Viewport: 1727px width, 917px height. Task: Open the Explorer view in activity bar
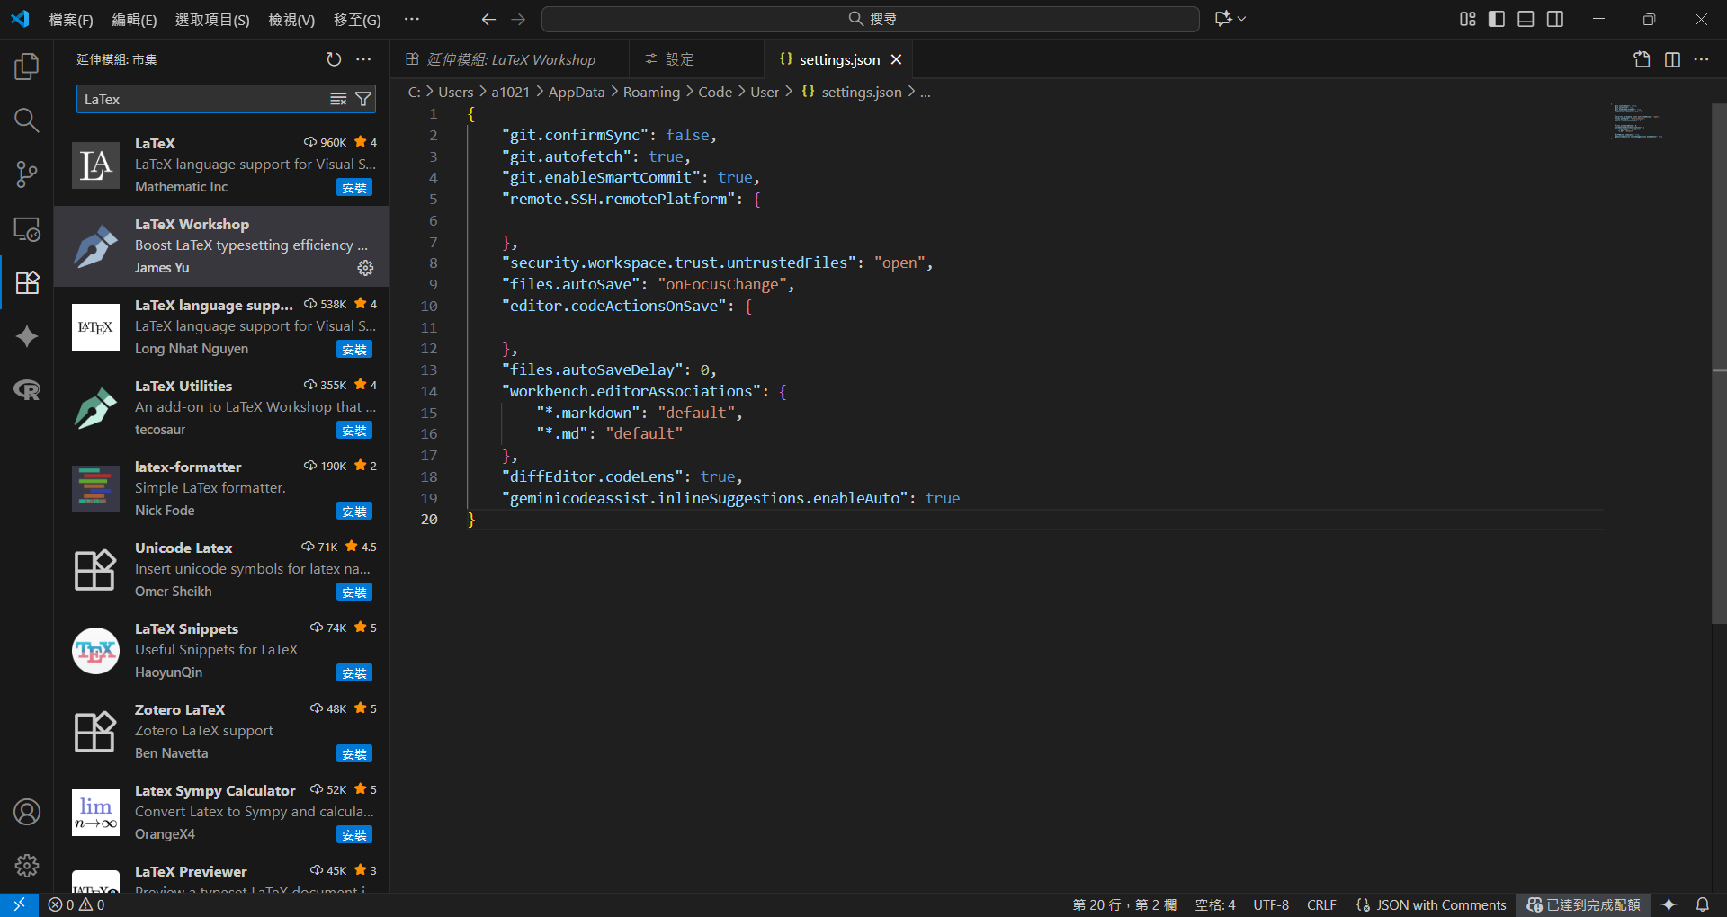pos(27,67)
